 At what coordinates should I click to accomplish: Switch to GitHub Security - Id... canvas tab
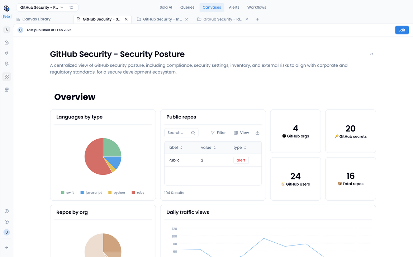coord(223,19)
